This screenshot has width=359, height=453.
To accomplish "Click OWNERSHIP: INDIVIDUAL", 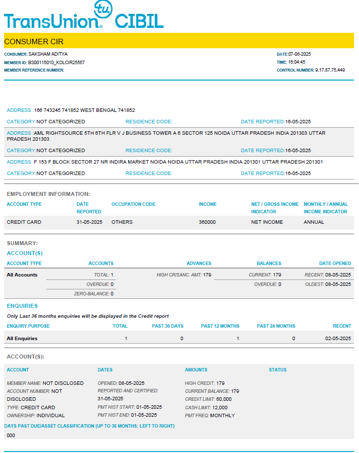I will (x=35, y=415).
